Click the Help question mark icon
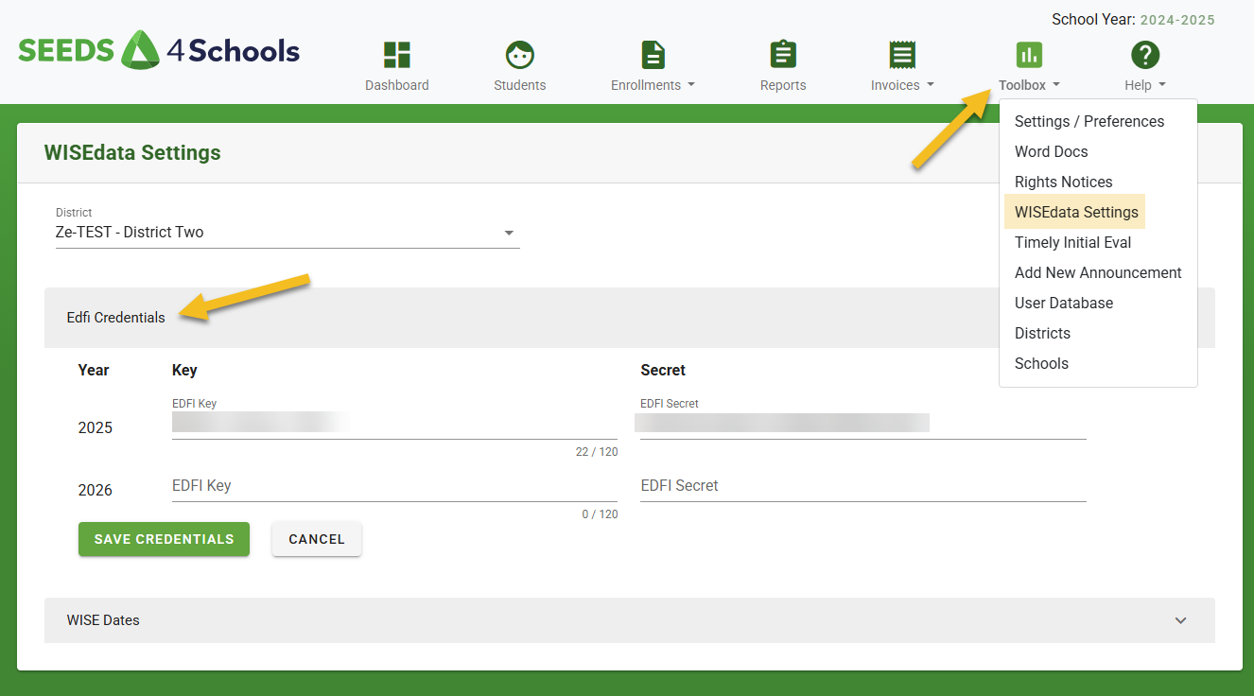Screen dimensions: 1254x696 pyautogui.click(x=1145, y=55)
